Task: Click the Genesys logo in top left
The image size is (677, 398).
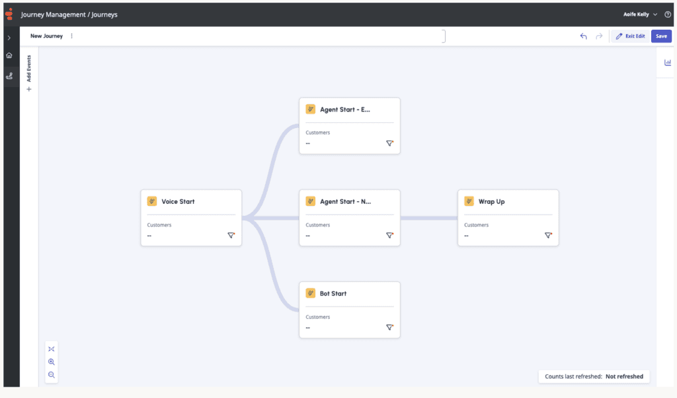Action: tap(9, 14)
